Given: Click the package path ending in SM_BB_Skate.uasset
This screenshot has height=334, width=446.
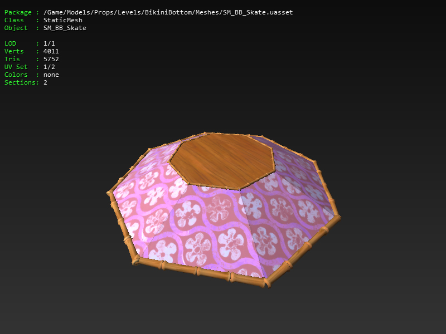Looking at the screenshot, I should (168, 12).
